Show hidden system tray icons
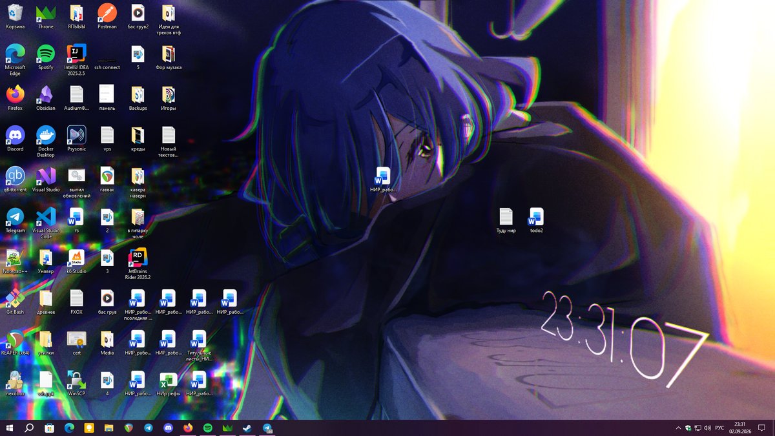The width and height of the screenshot is (775, 436). (x=678, y=428)
